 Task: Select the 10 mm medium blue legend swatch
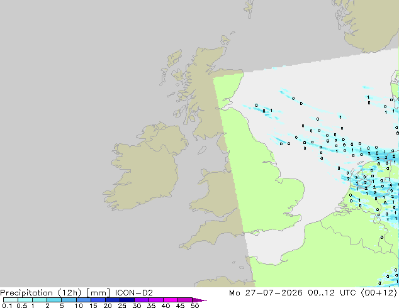tap(83, 300)
